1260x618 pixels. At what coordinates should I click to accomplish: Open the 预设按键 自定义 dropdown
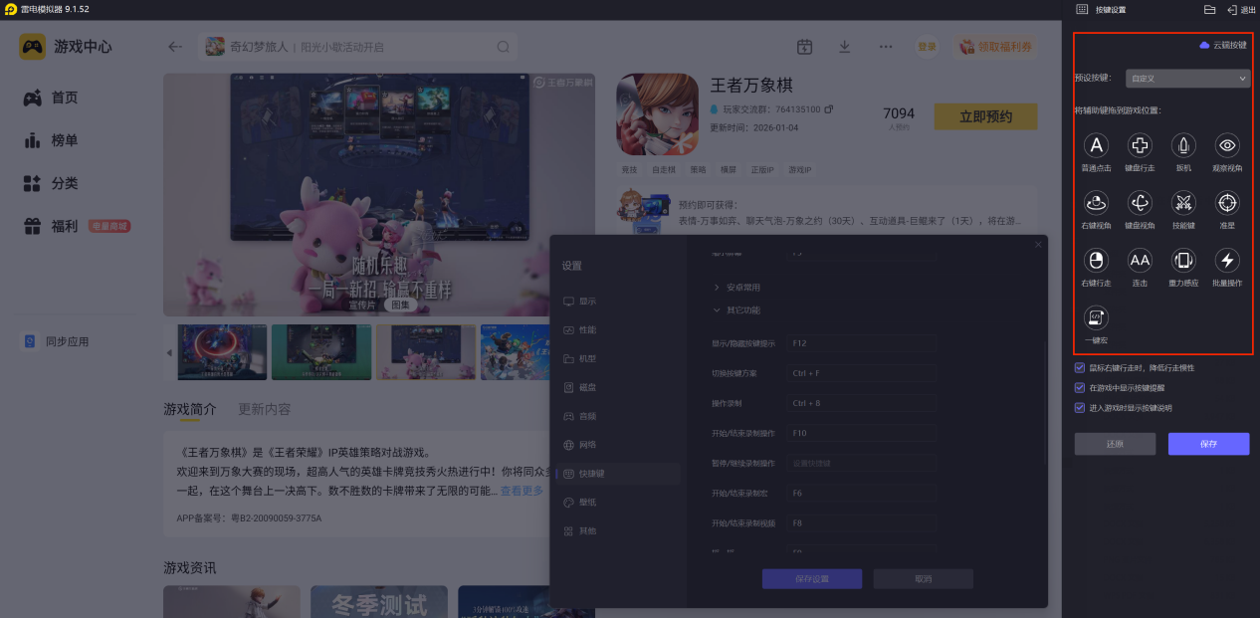pos(1187,78)
